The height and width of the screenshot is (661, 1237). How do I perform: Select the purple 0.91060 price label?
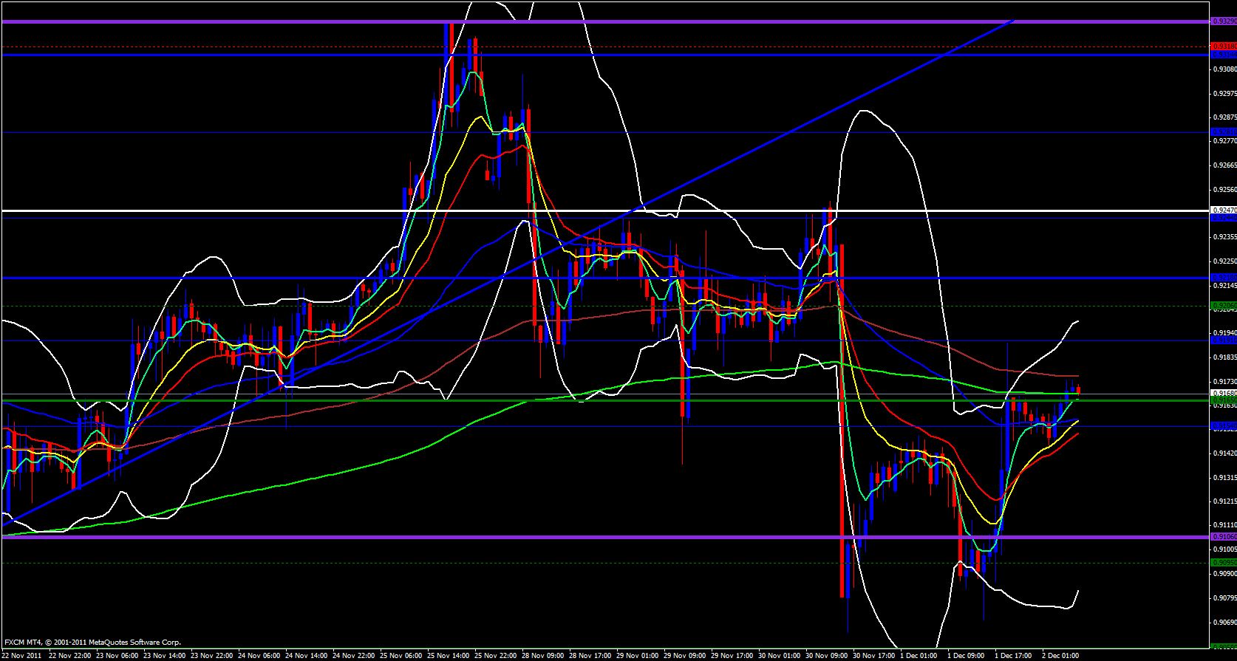click(1223, 537)
